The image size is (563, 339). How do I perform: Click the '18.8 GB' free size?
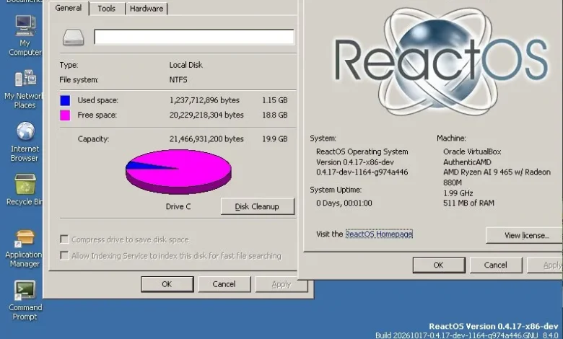click(275, 115)
